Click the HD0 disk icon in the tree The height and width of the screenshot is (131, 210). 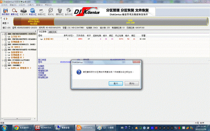[6, 34]
